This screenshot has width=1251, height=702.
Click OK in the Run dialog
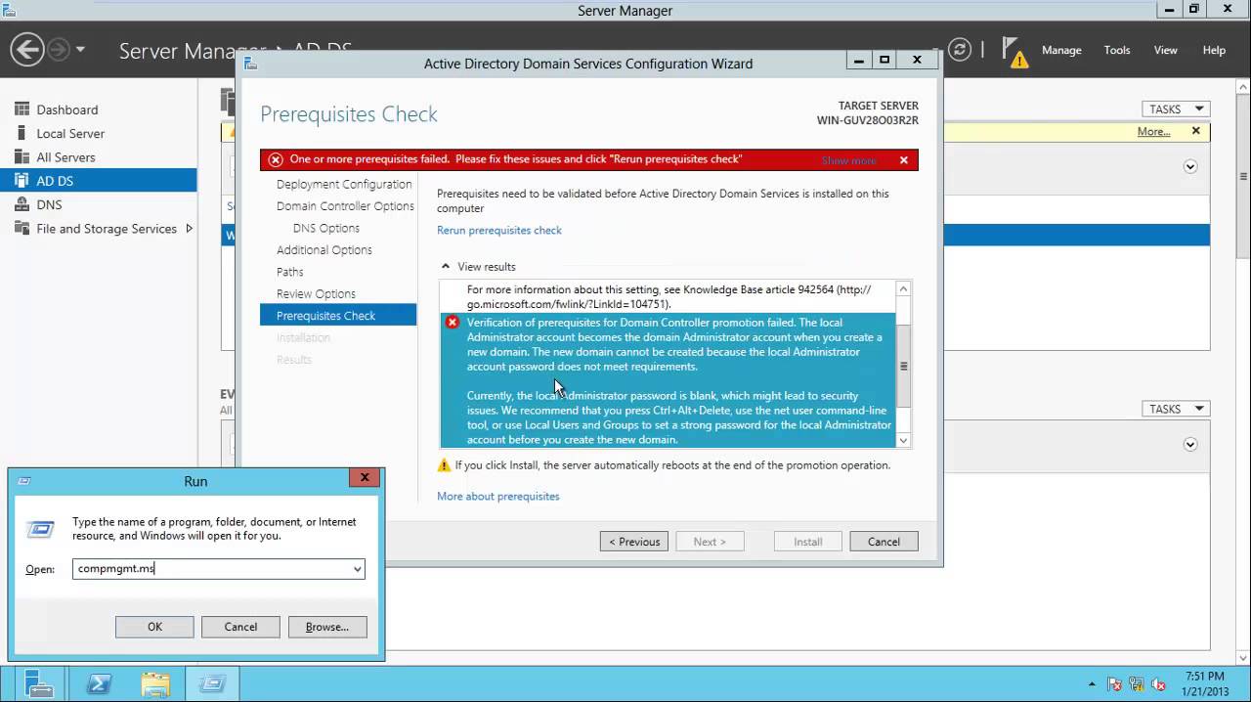154,627
